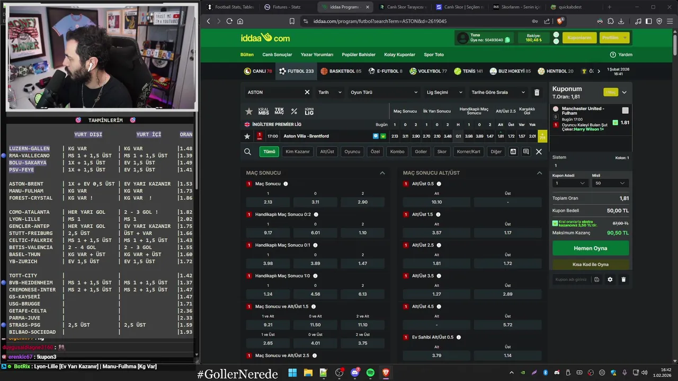The width and height of the screenshot is (678, 381).
Task: Select Alt/Üst 1.5 Alt odds 3.57
Action: click(436, 232)
